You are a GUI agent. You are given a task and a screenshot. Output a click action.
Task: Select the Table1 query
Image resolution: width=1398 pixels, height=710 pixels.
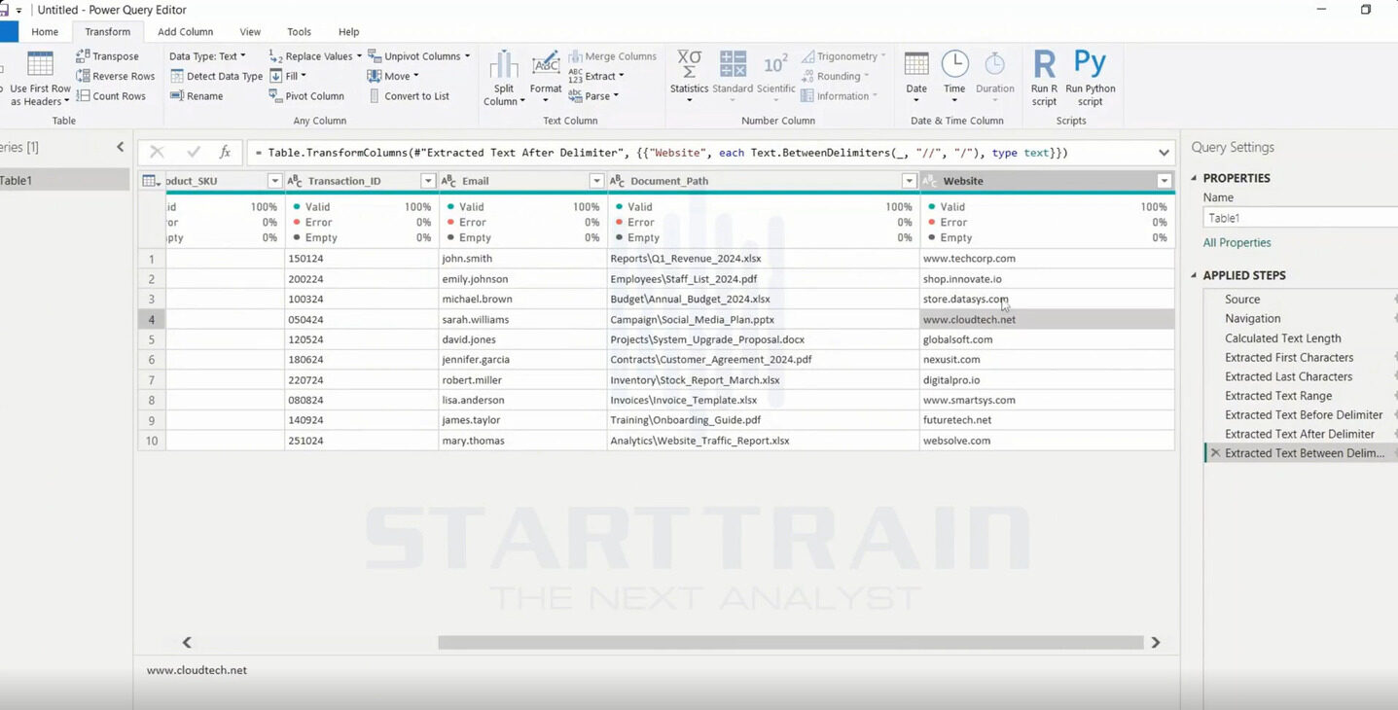(x=64, y=180)
